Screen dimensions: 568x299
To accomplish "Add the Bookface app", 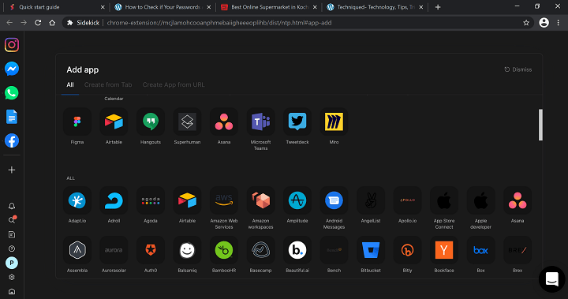I will coord(444,250).
